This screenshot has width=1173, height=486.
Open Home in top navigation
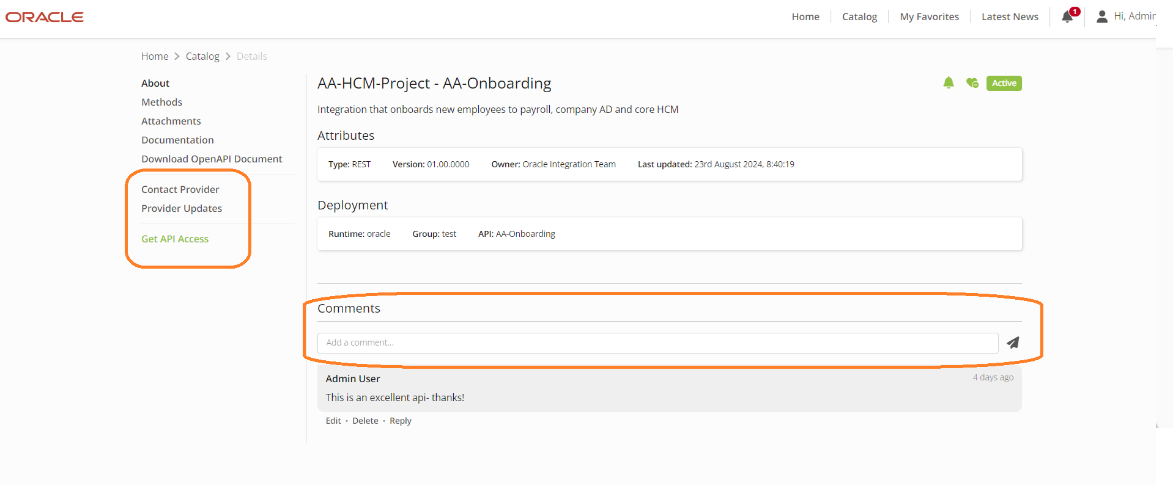(x=805, y=16)
